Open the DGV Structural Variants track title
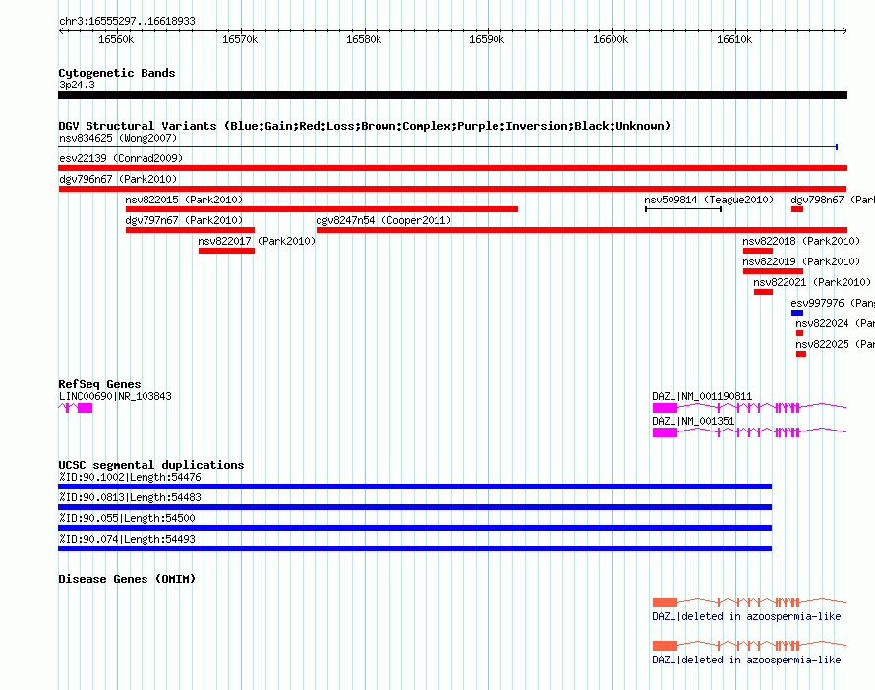Screen dimensions: 875x690 [x=365, y=126]
